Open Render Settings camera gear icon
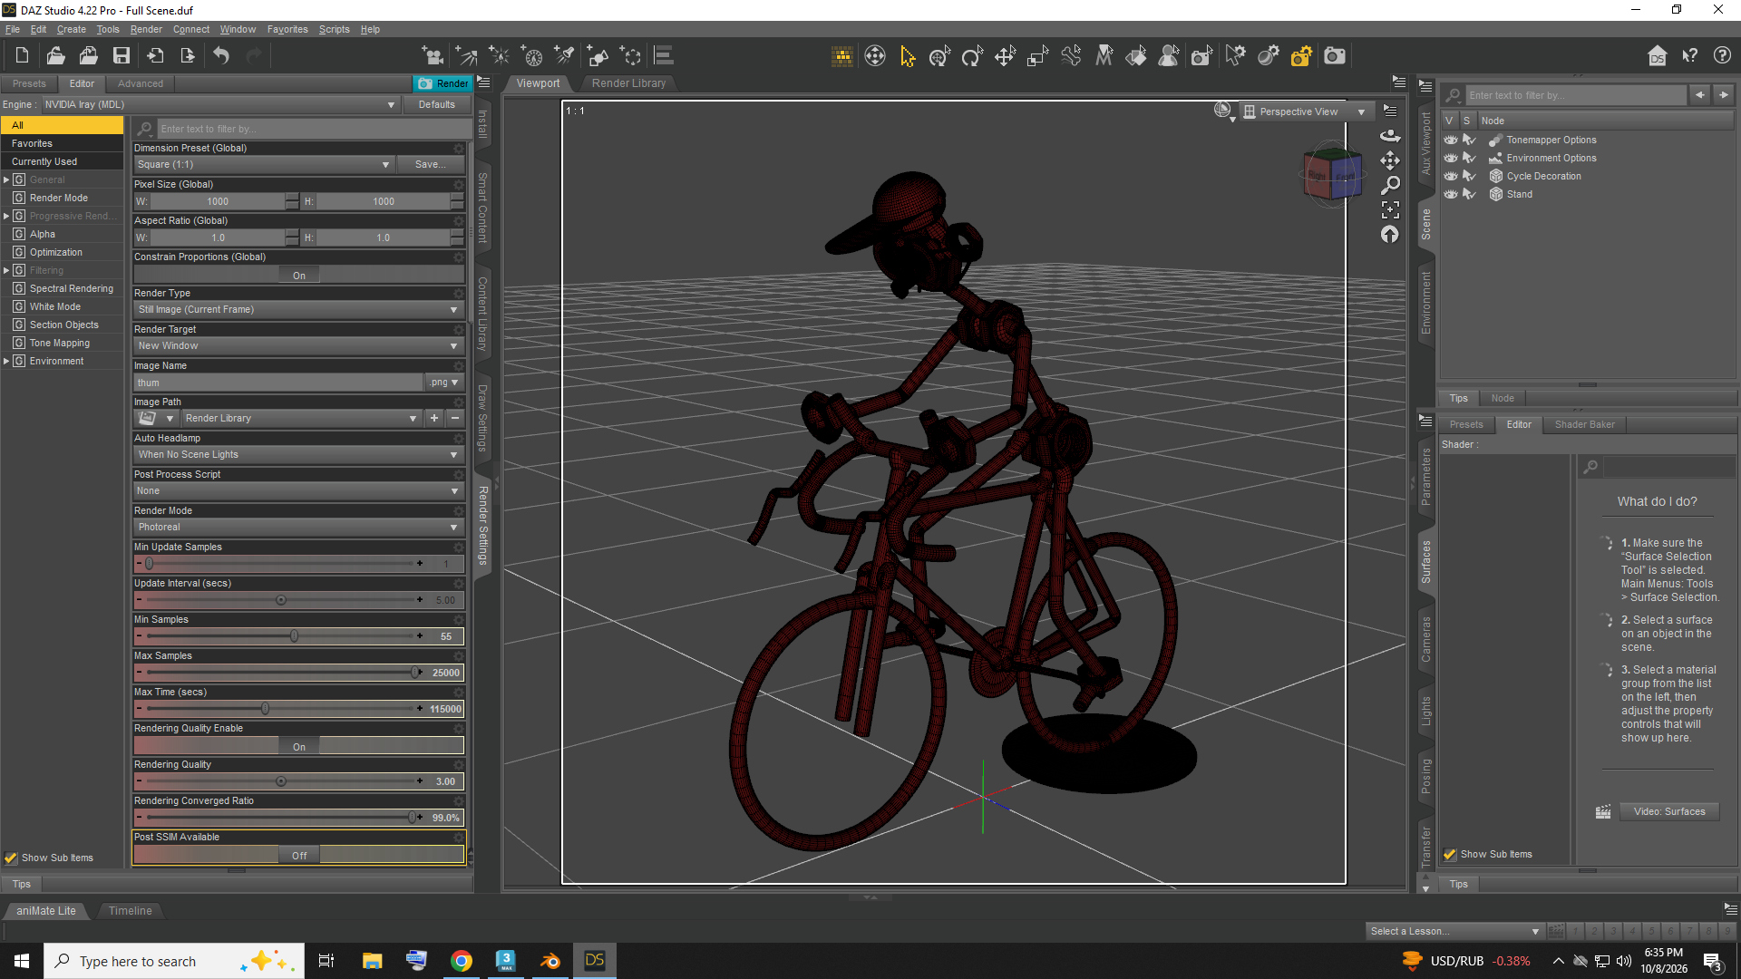The height and width of the screenshot is (979, 1741). click(x=1301, y=56)
